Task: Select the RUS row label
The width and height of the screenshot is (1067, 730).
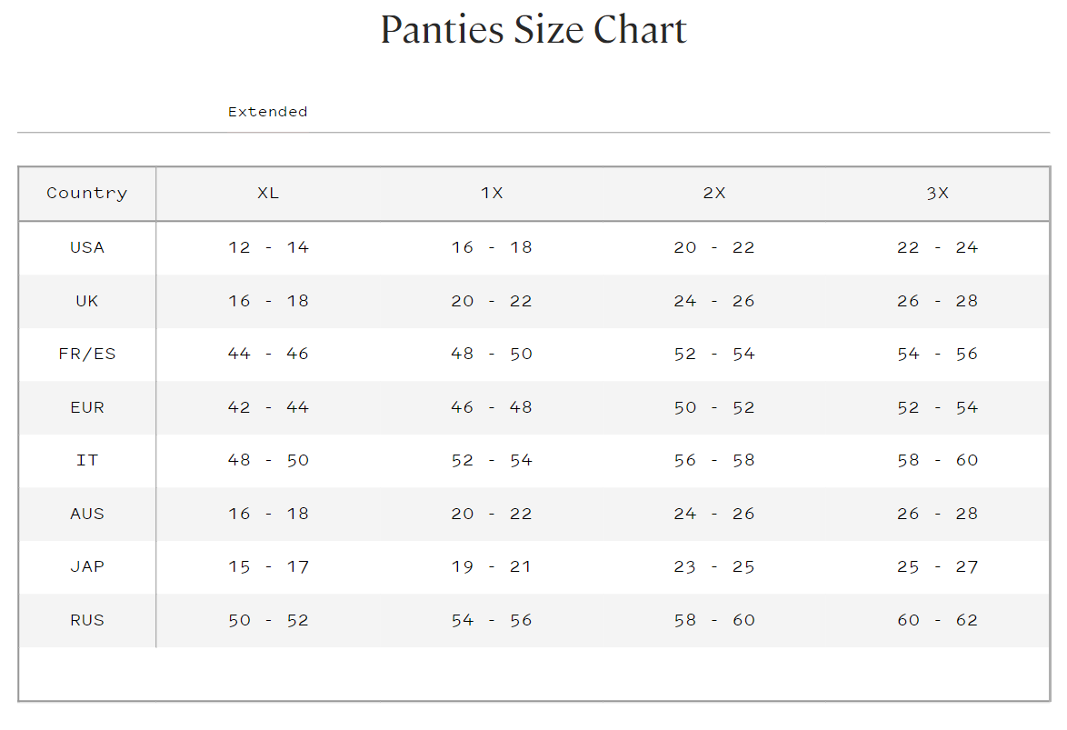Action: pos(87,620)
